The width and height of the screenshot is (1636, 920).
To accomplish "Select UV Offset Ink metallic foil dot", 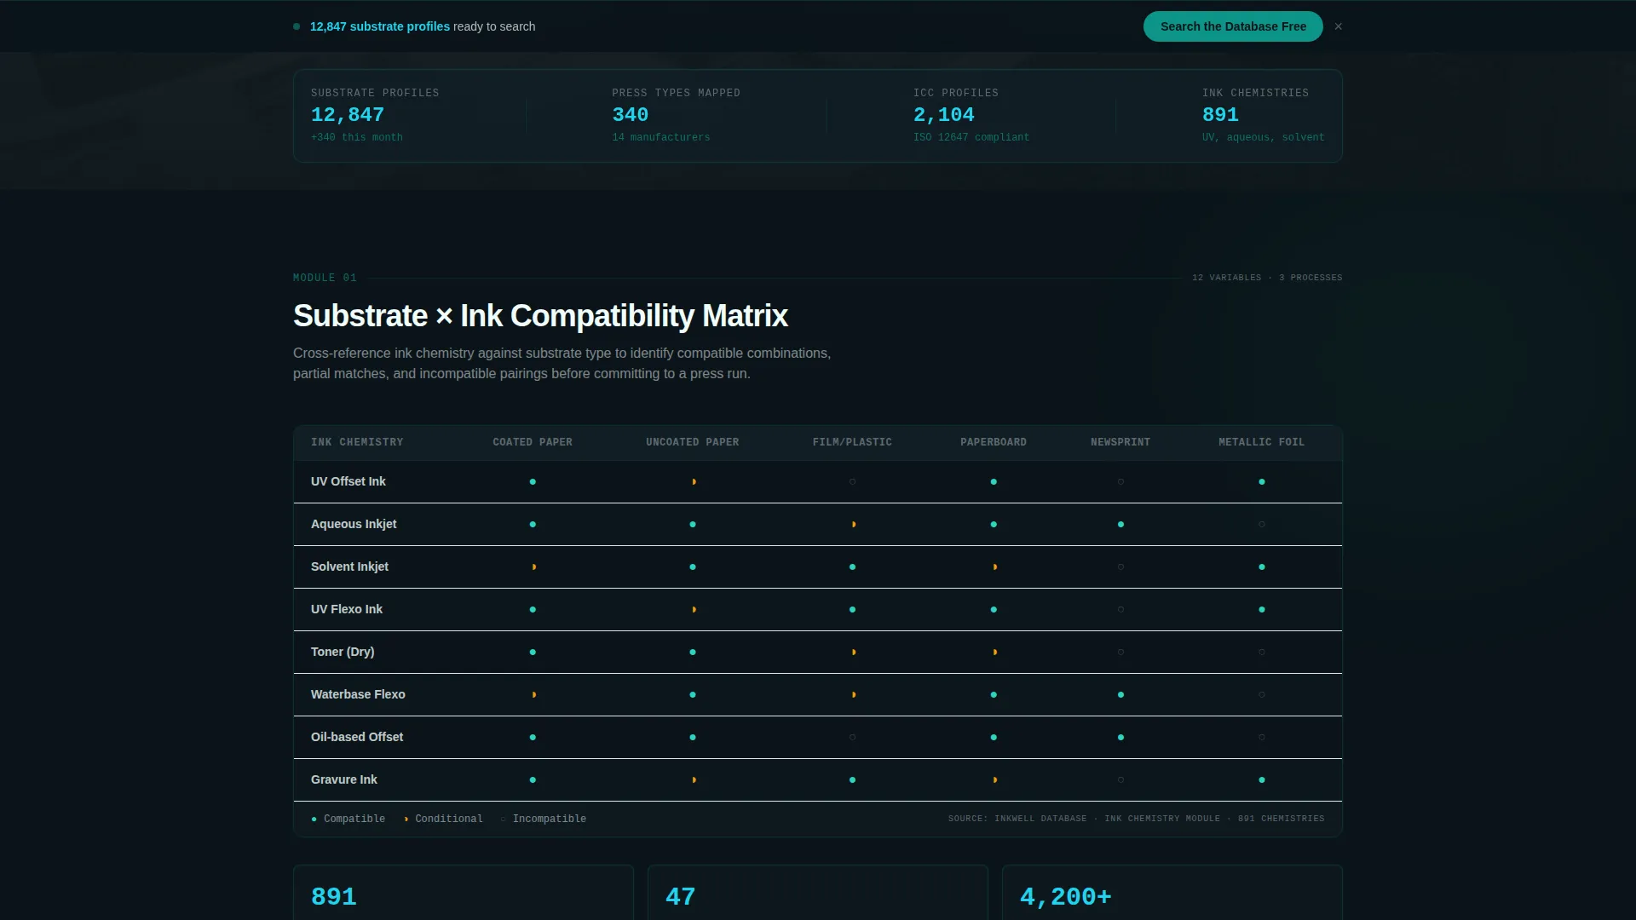I will [x=1262, y=482].
